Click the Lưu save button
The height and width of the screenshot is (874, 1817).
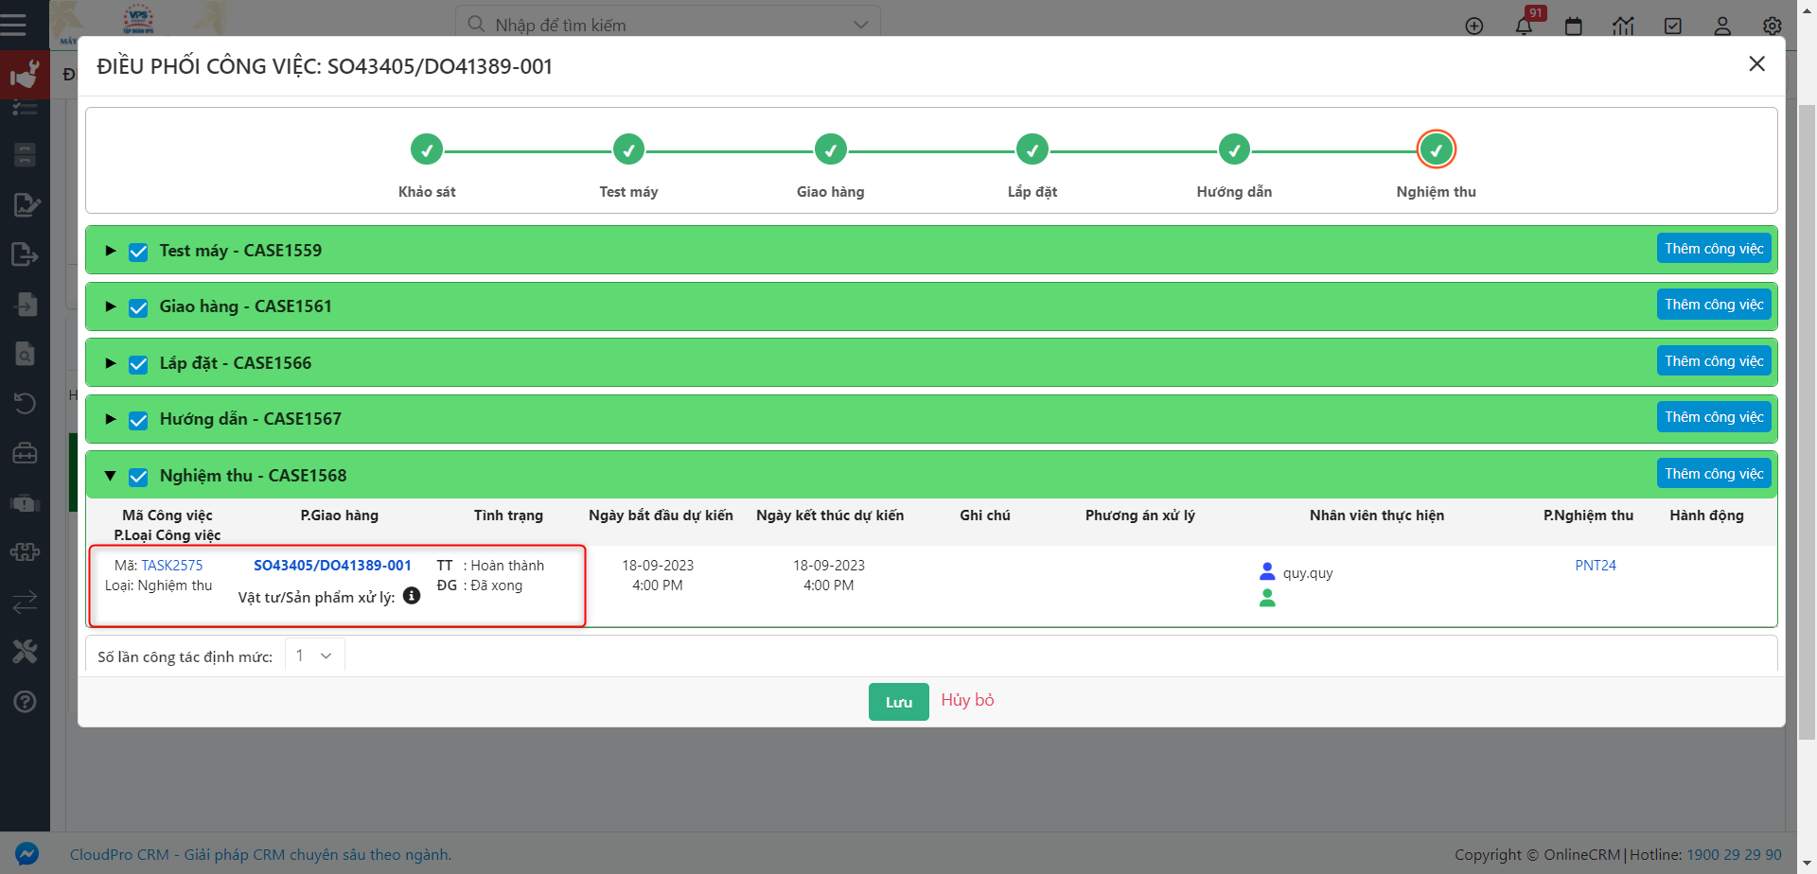[899, 702]
